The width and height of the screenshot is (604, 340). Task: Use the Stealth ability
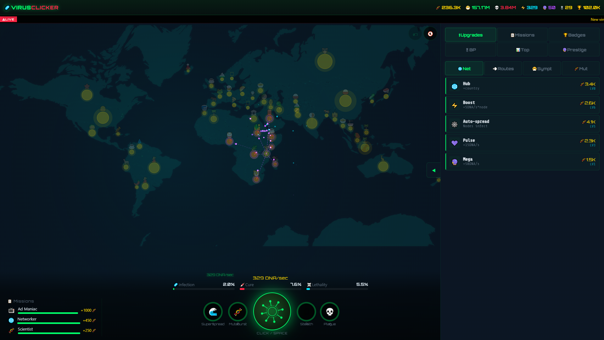(x=306, y=312)
